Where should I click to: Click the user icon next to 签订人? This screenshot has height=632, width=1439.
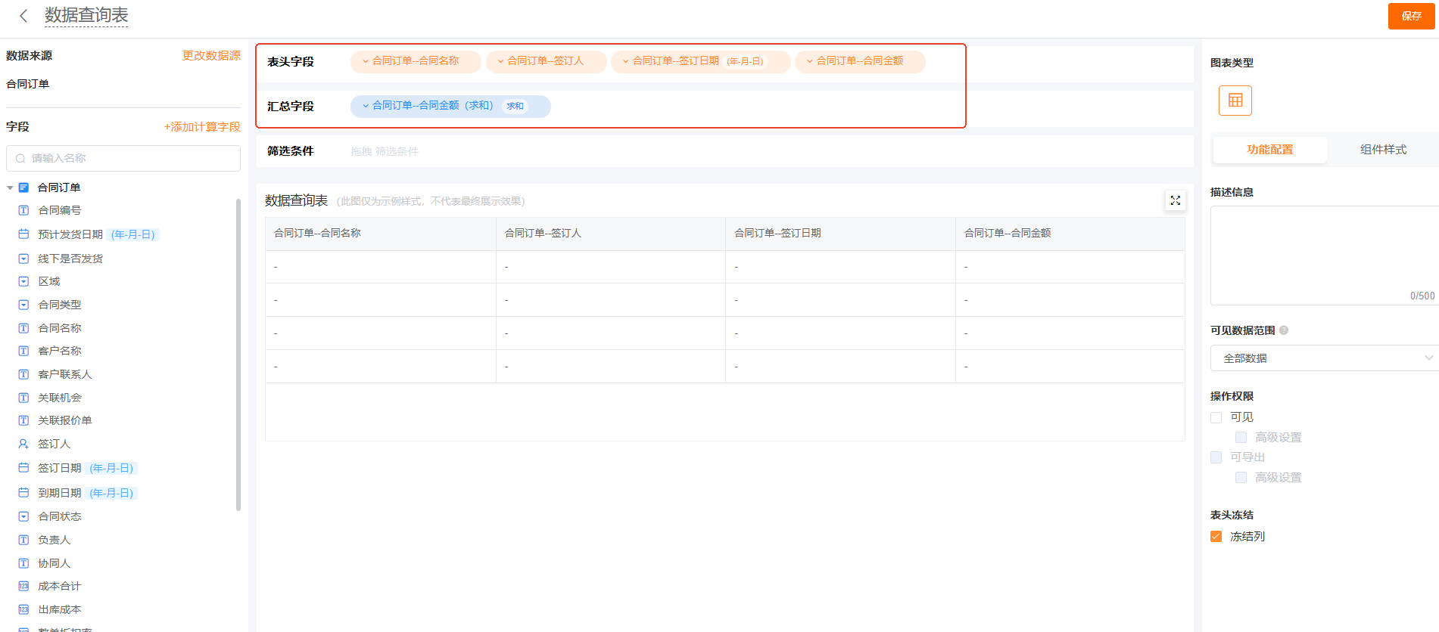[23, 444]
